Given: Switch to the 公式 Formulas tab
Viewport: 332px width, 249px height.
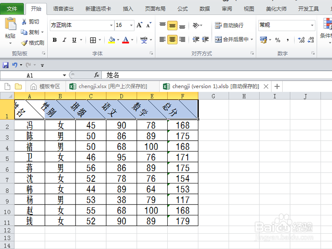Looking at the screenshot, I should [x=183, y=9].
